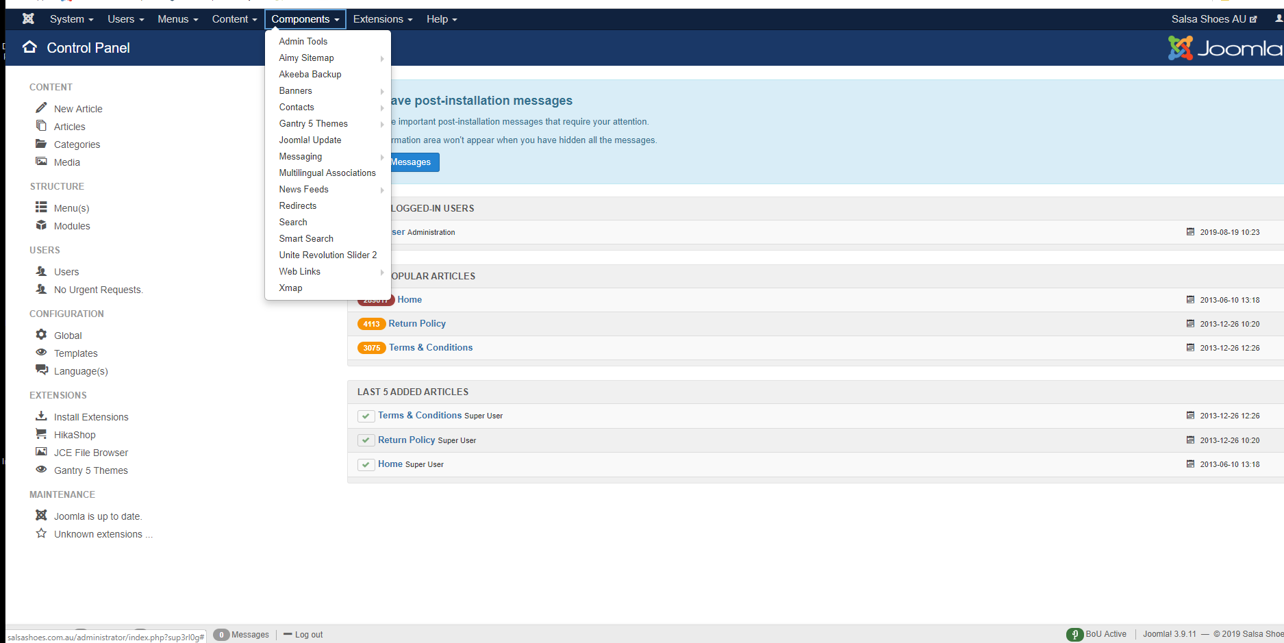Click the Messages counter in the status bar

pyautogui.click(x=242, y=635)
